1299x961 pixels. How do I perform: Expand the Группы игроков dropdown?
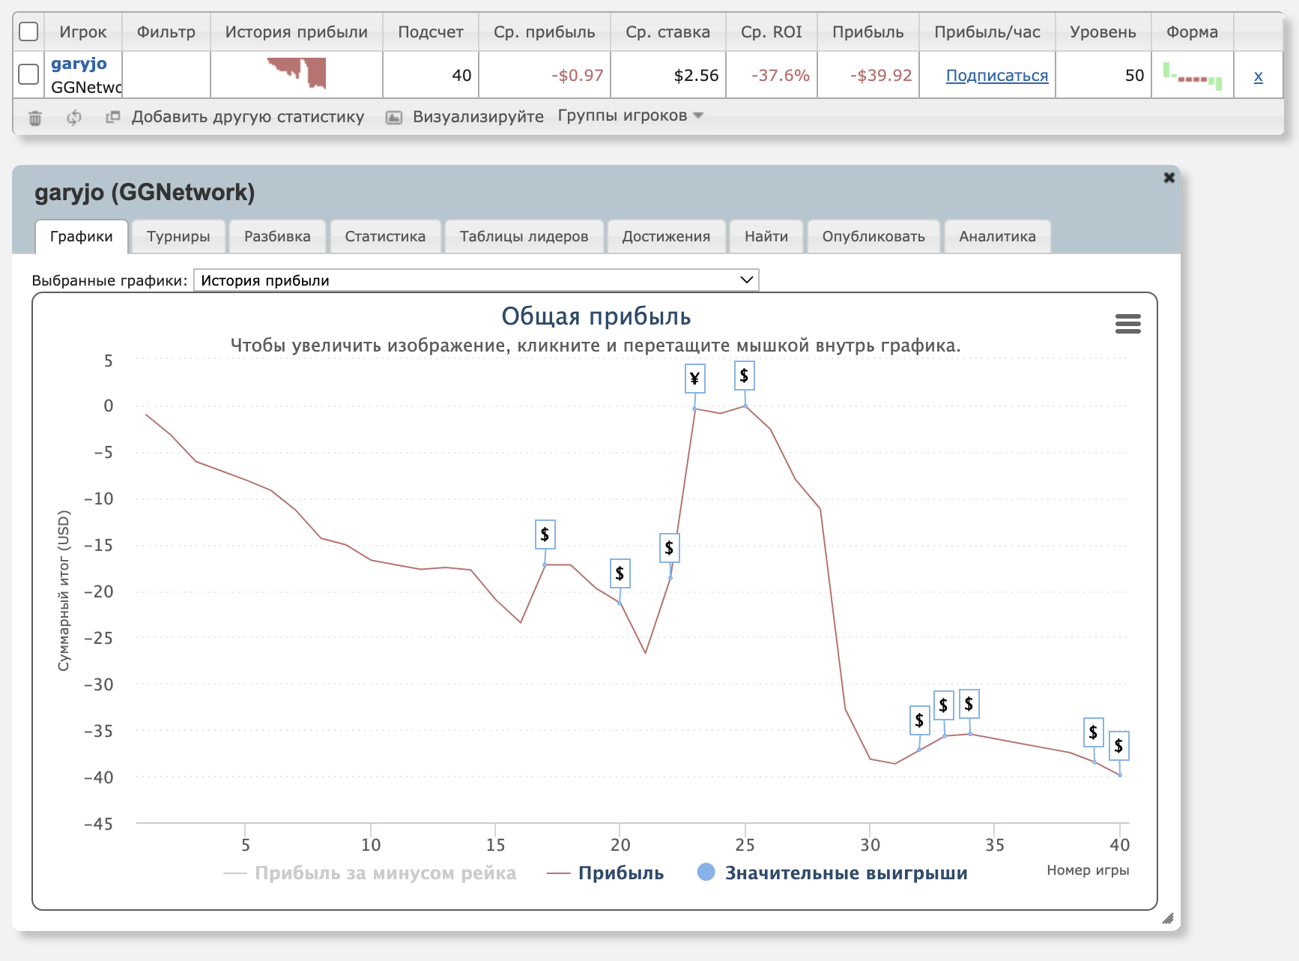click(630, 115)
